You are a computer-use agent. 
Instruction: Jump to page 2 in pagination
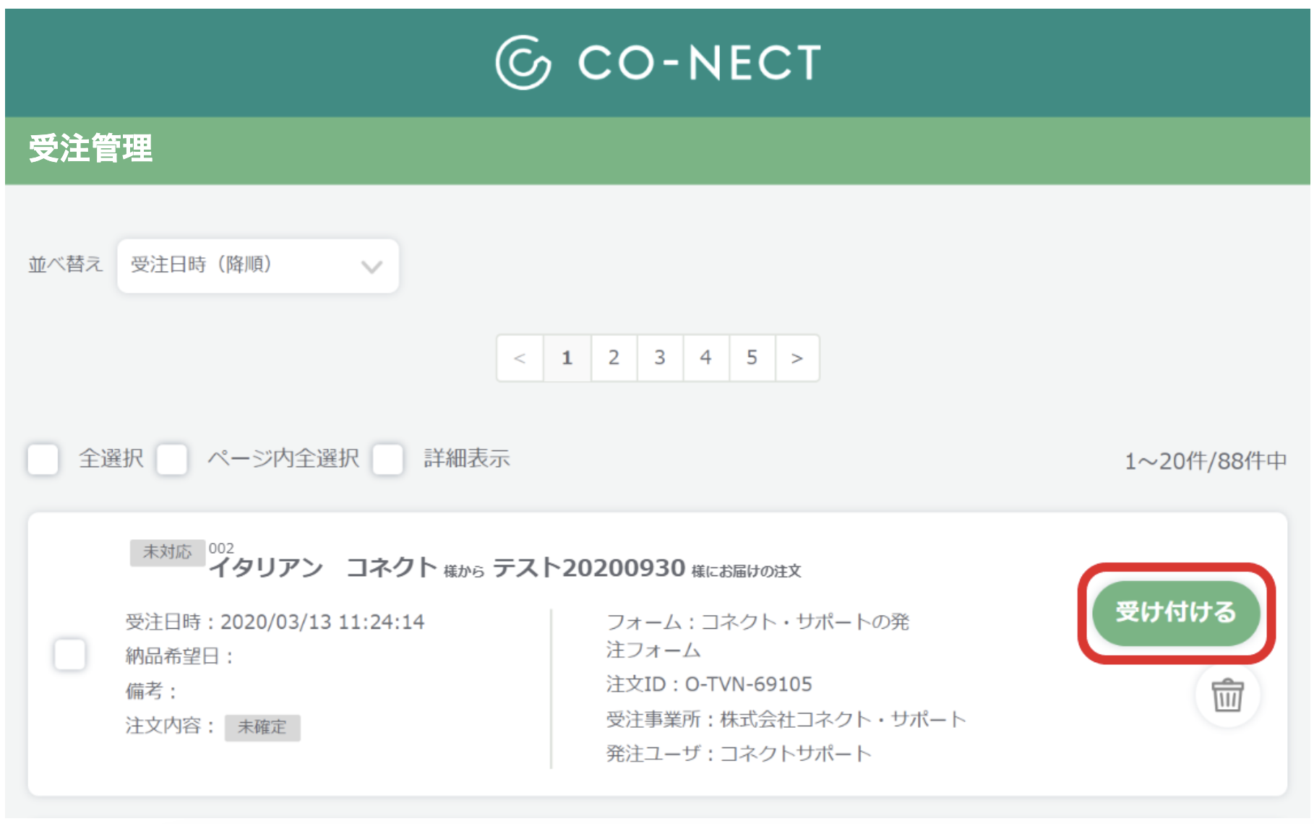(x=614, y=358)
